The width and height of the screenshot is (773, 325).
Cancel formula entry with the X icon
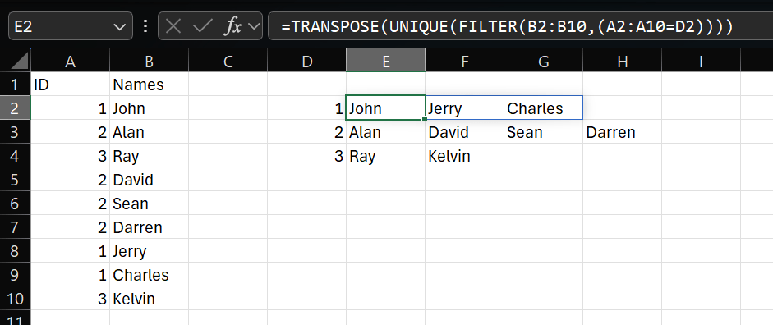(x=173, y=26)
